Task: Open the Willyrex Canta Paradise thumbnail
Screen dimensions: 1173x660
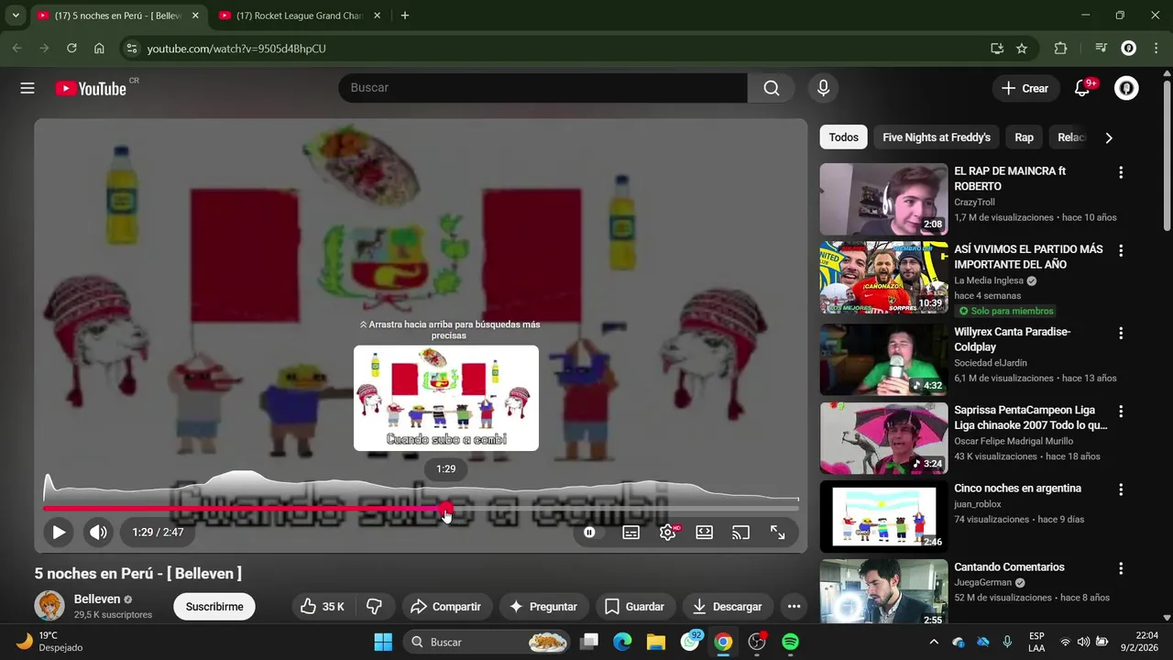Action: (x=883, y=359)
